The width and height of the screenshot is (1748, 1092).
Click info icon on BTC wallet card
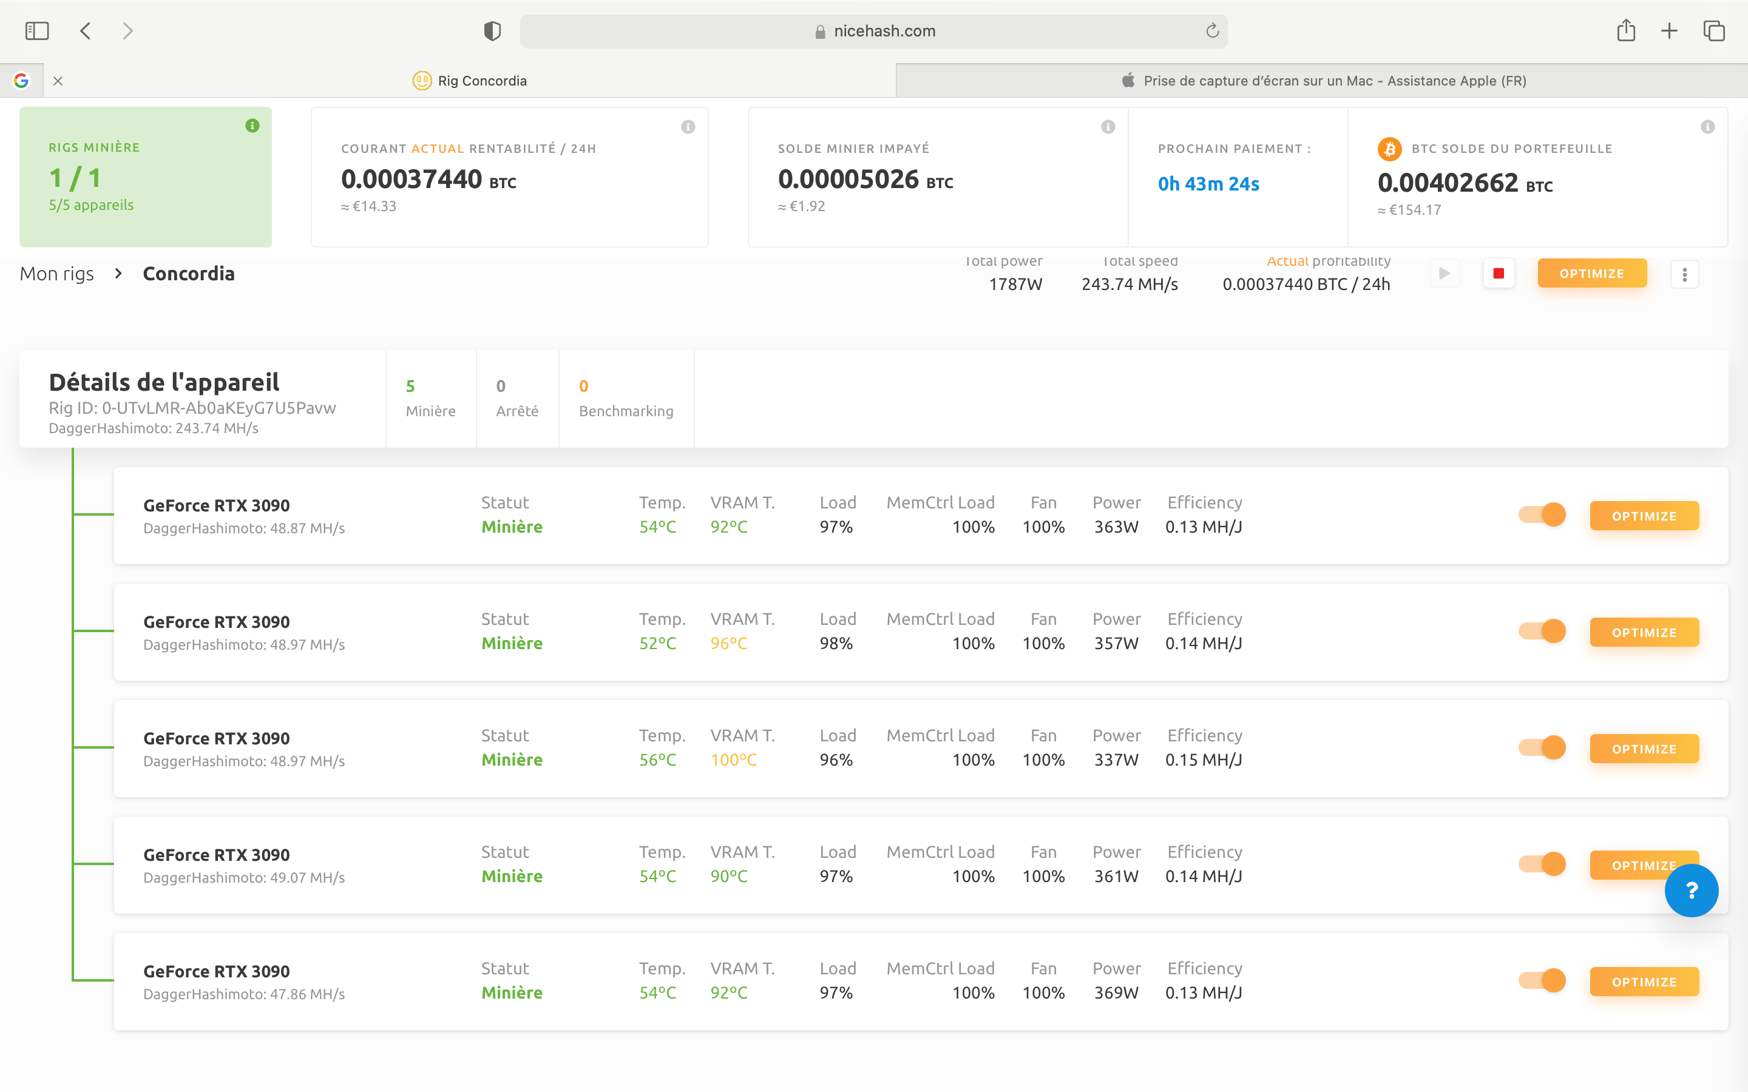[x=1707, y=127]
